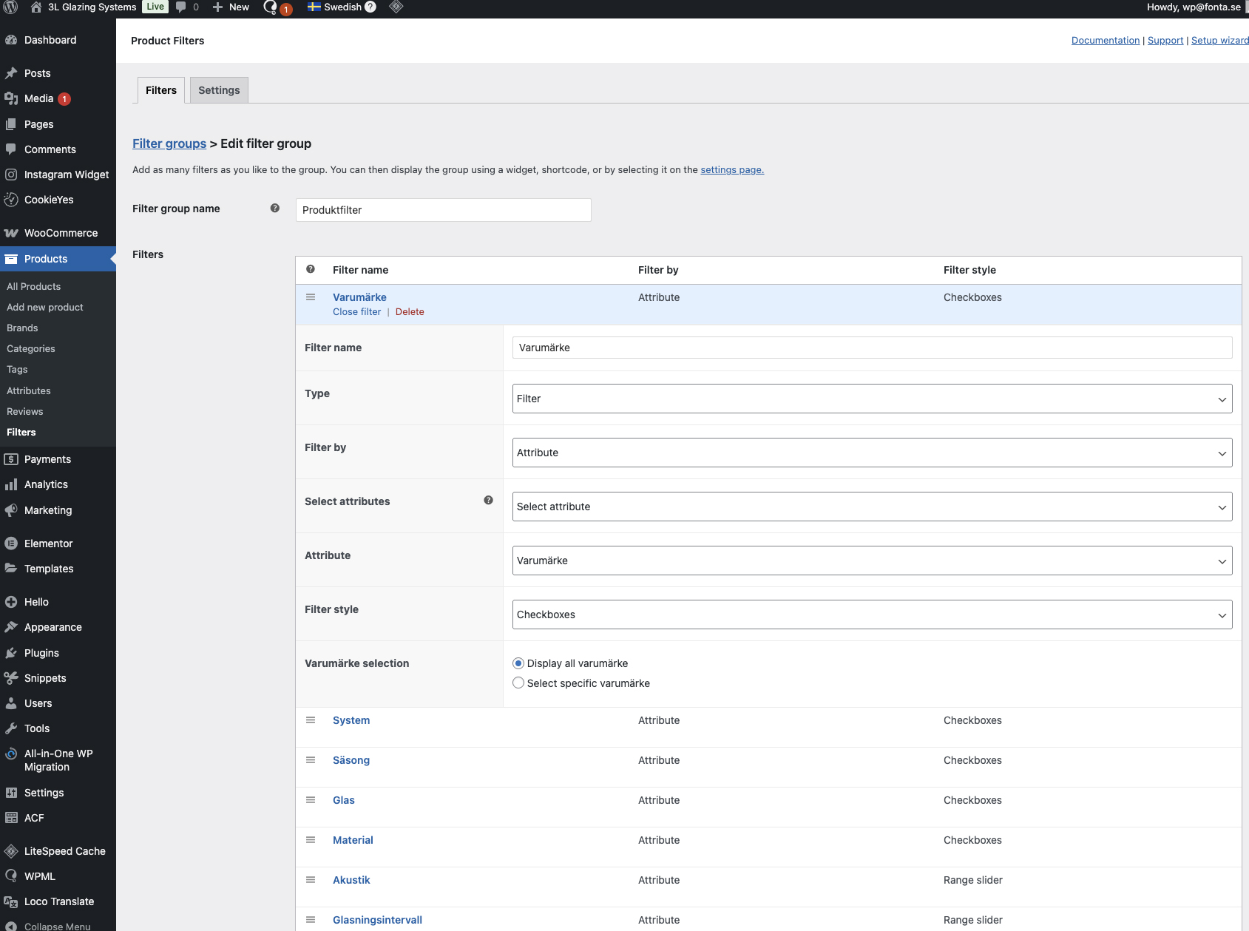Click the drag handle of Varumärke row

[x=311, y=297]
